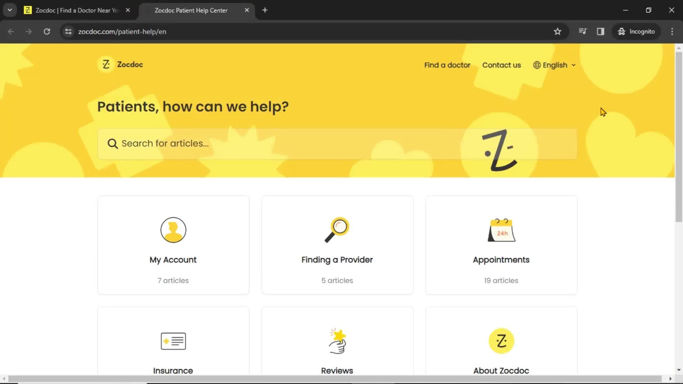Open the Find a doctor link
Viewport: 683px width, 384px height.
tap(447, 65)
